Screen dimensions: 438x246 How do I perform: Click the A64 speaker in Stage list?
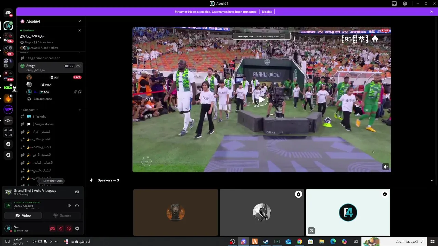54,92
